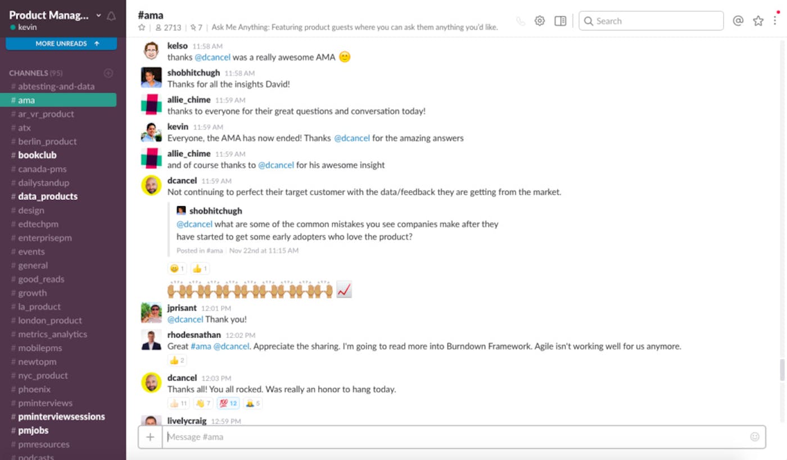Toggle the thumbs-up reaction on dcancel's thanks message

click(178, 403)
